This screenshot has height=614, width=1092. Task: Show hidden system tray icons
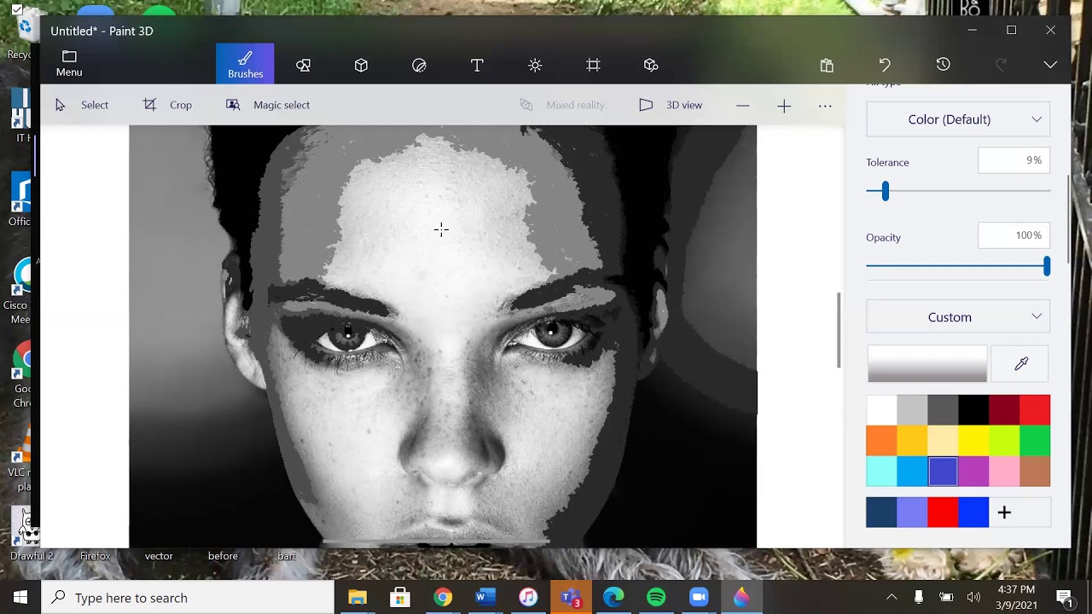pyautogui.click(x=892, y=597)
